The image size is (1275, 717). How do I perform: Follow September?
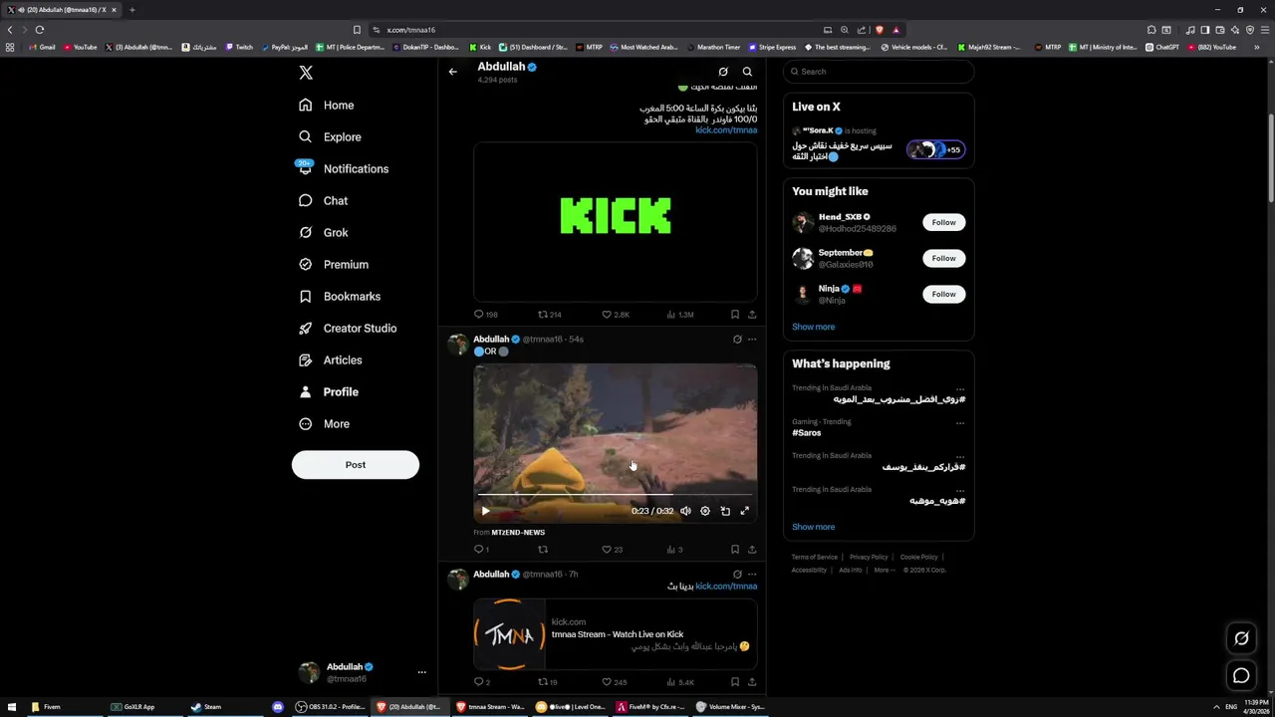(943, 258)
